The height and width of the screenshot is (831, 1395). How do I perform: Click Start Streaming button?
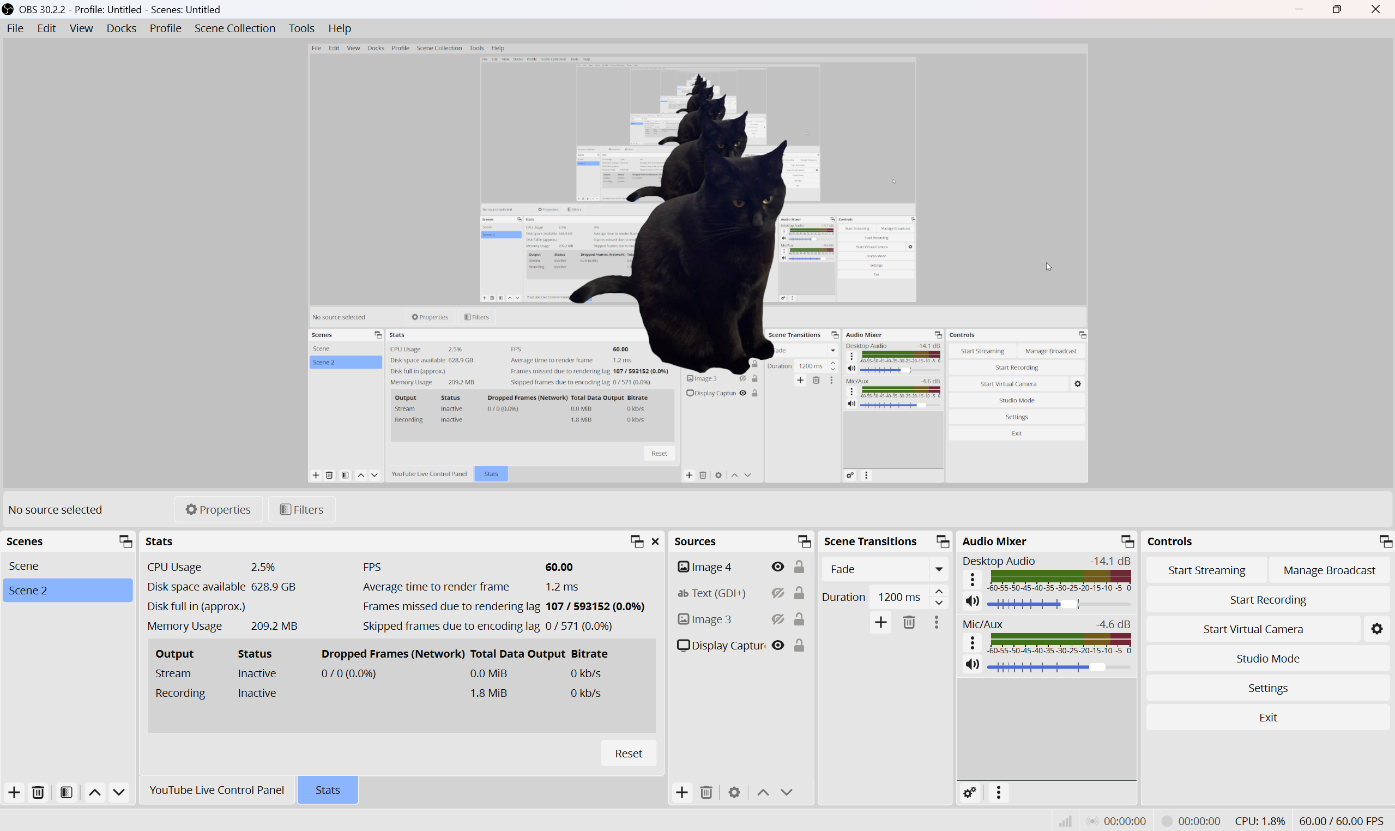(x=1207, y=570)
